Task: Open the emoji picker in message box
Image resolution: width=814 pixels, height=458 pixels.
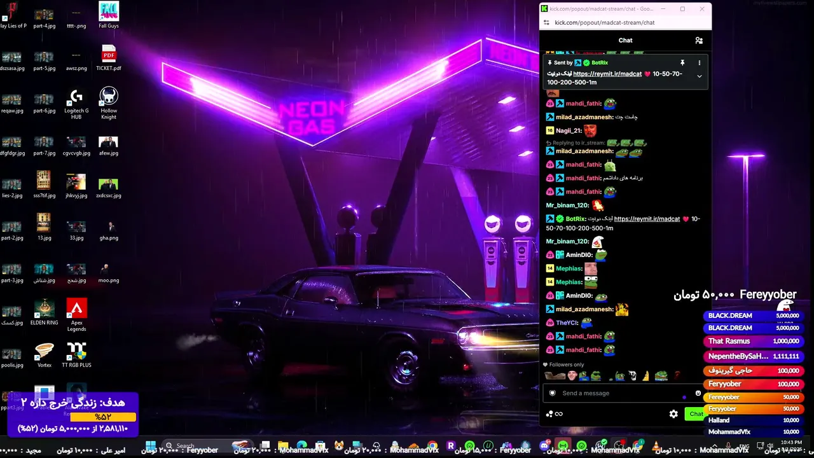Action: click(698, 393)
